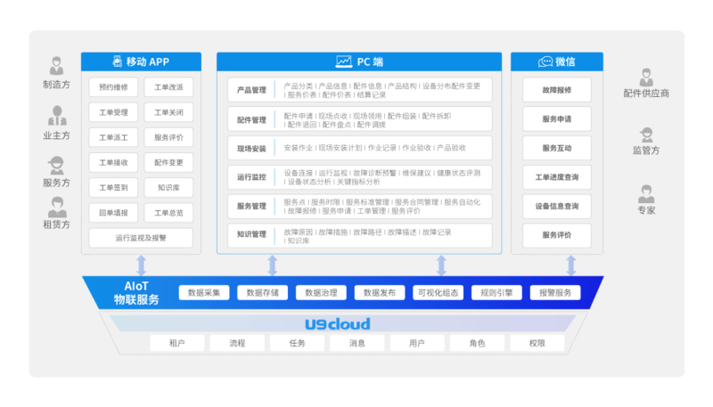
Task: Click the AIoT 物联服务 title
Action: coord(136,292)
